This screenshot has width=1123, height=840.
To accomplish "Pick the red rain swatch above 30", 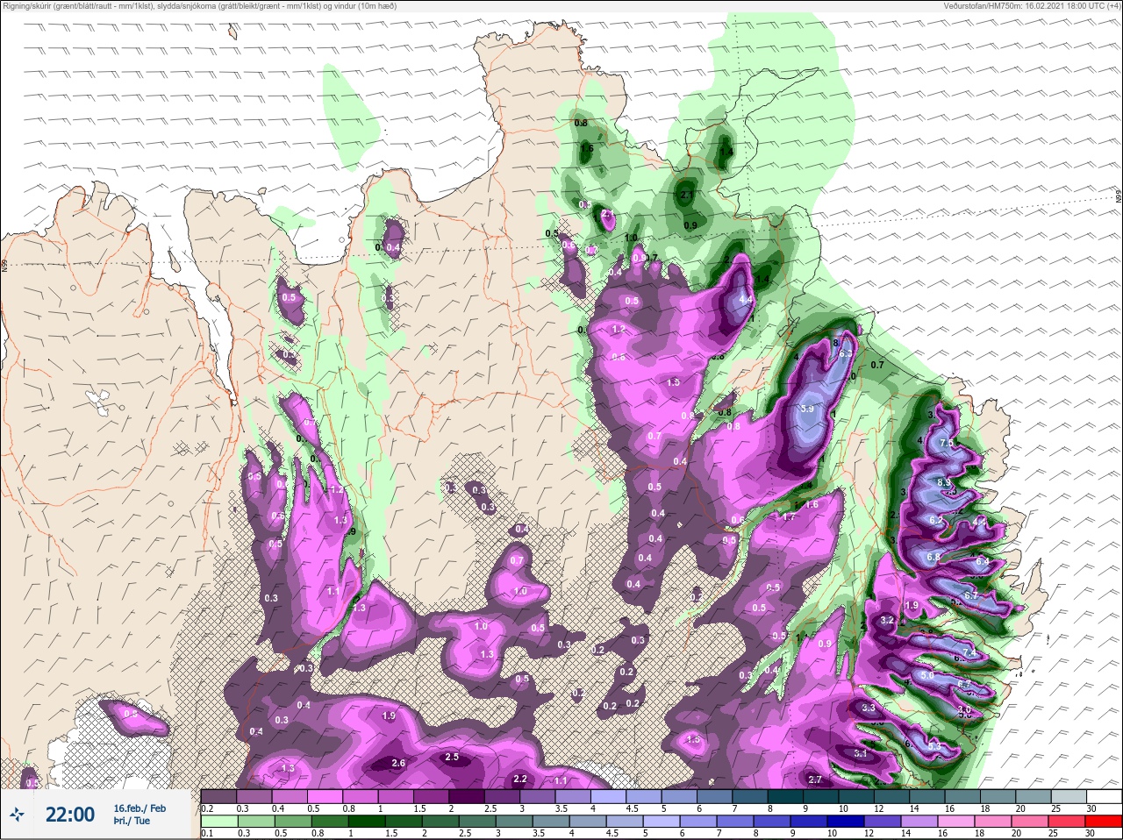I will click(x=1105, y=822).
